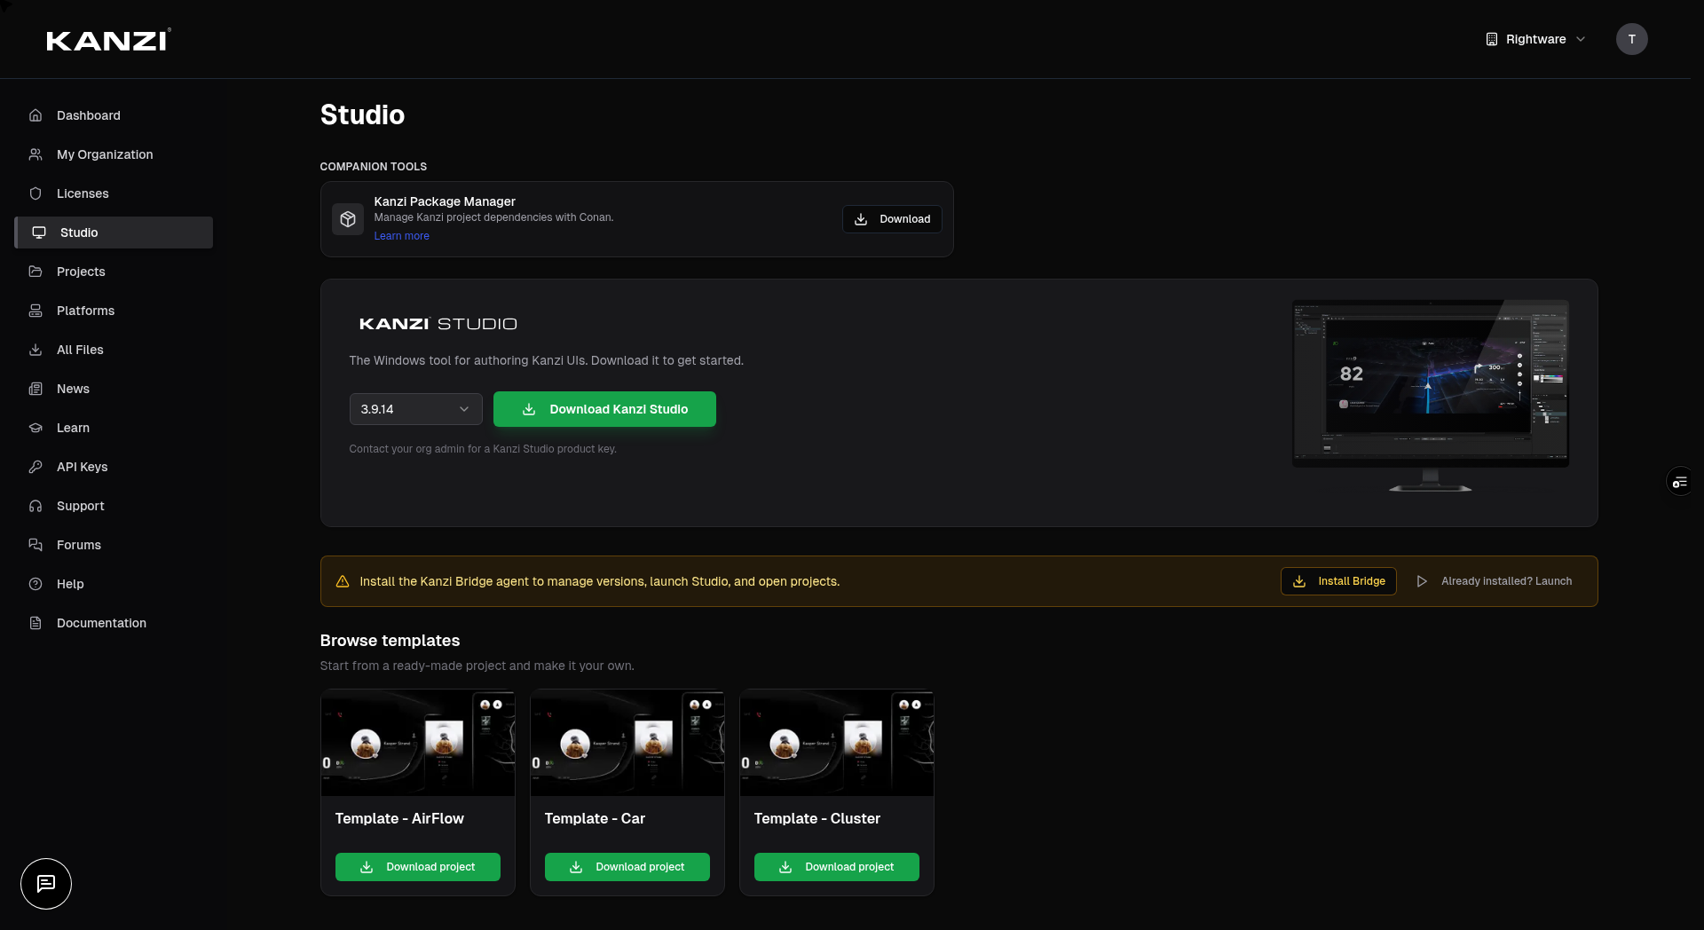Open the chat widget bubble icon

[46, 884]
